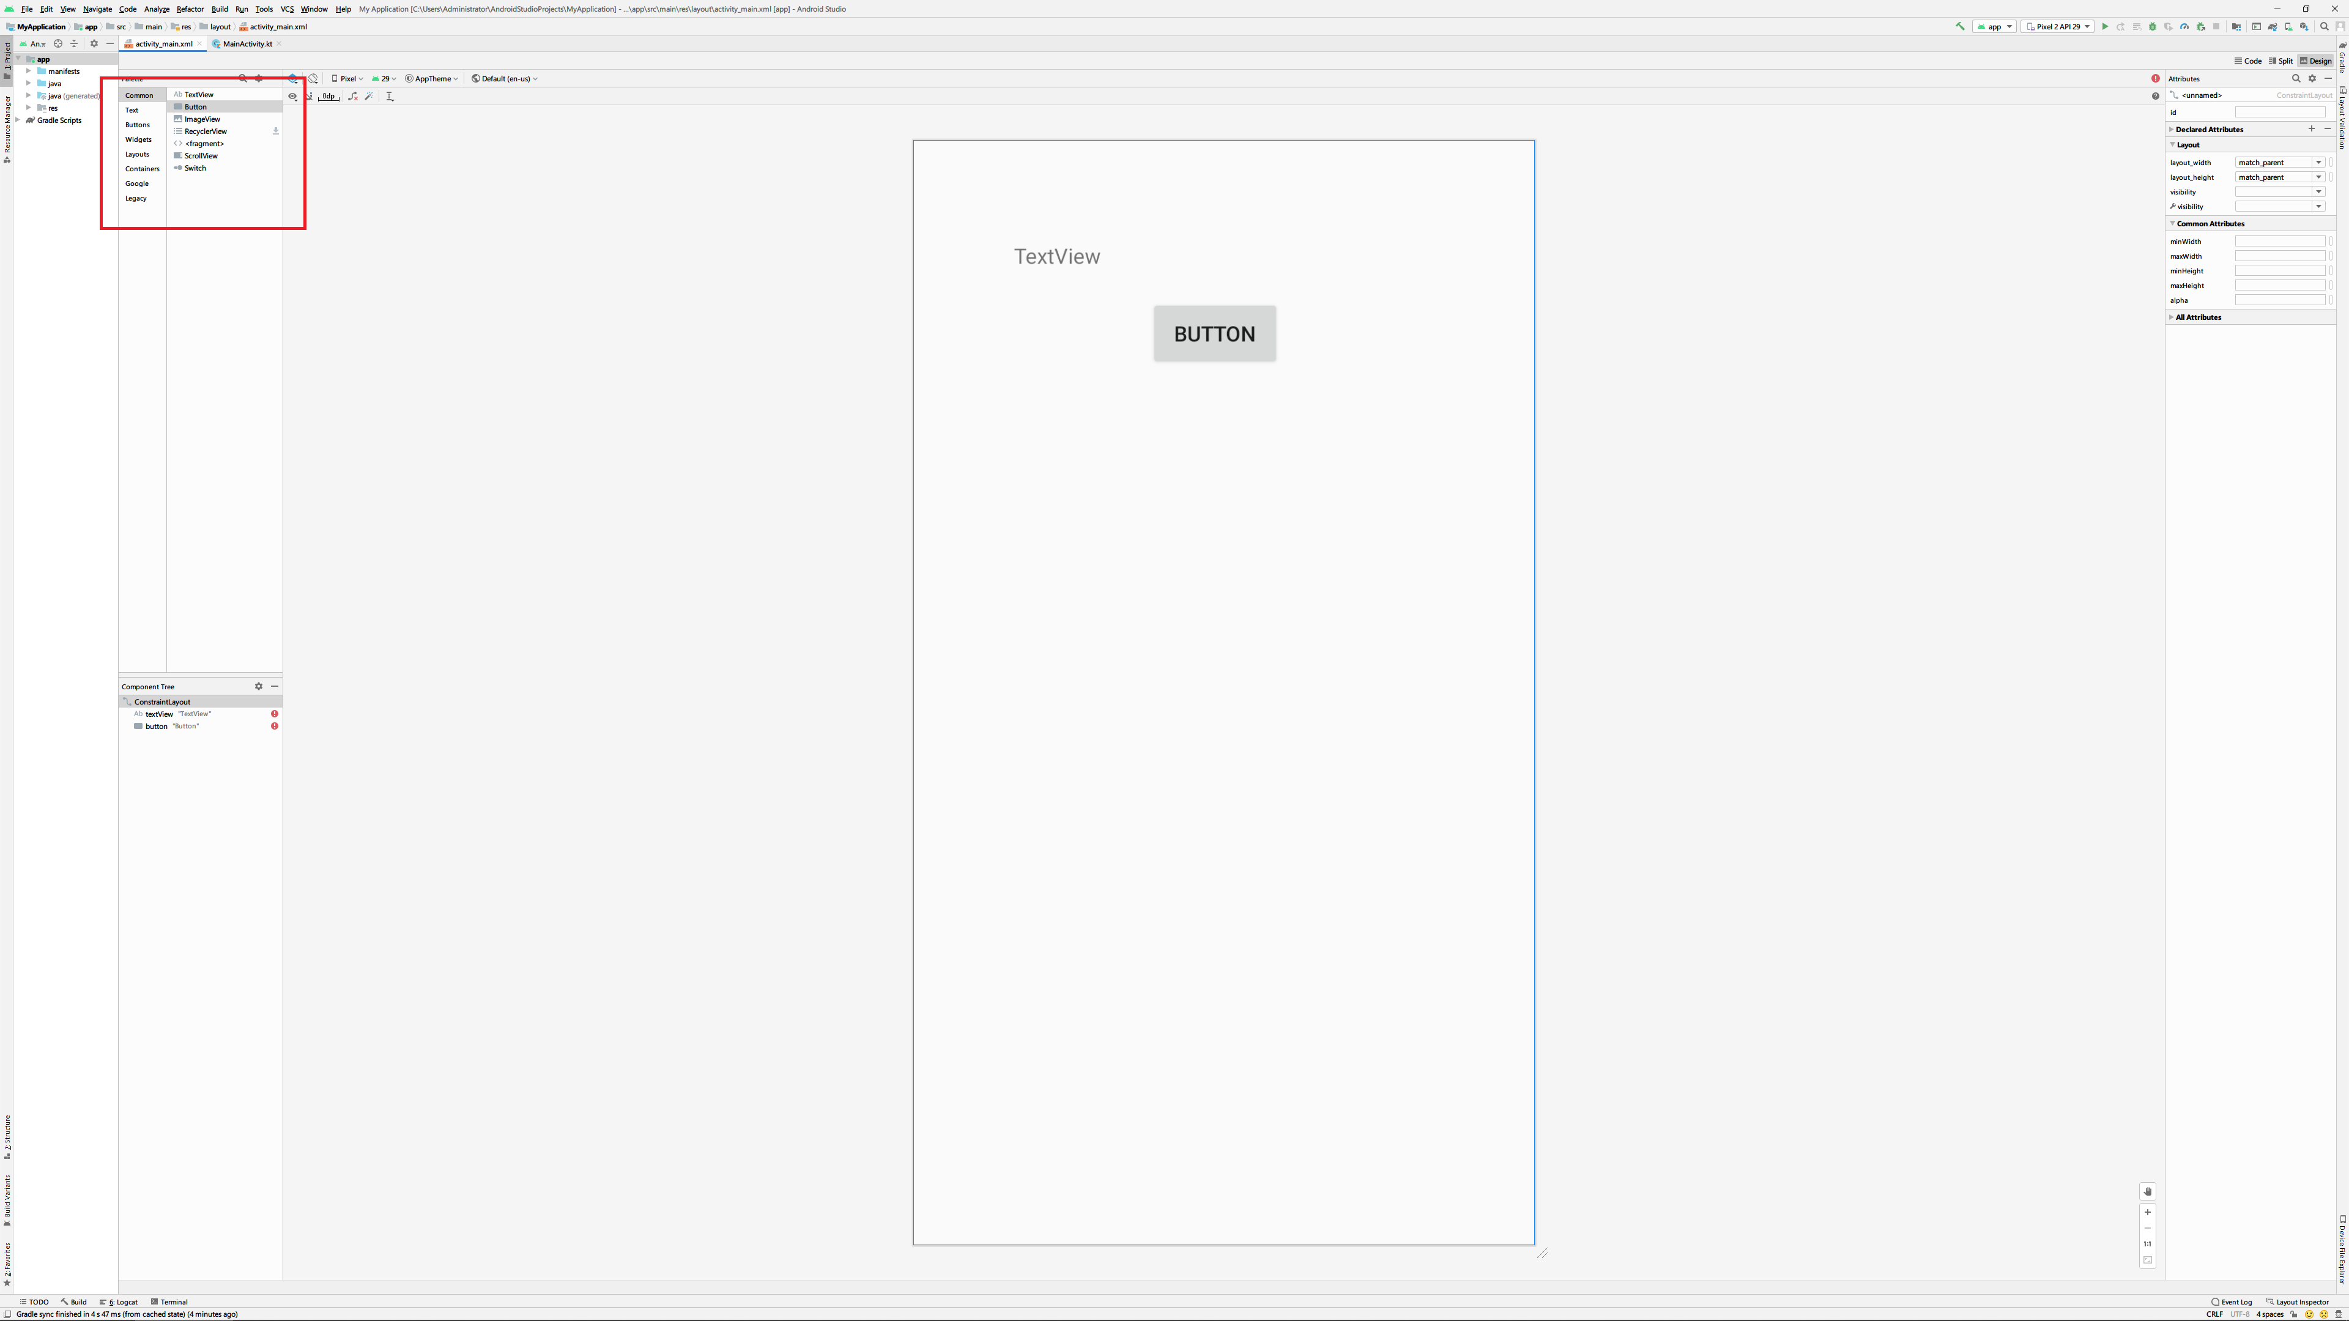Screen dimensions: 2349x1321
Task: Open the profiler gauge icon
Action: click(x=2184, y=26)
